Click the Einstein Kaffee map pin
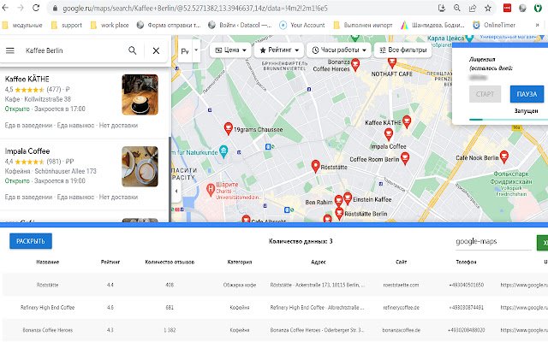Image resolution: width=548 pixels, height=342 pixels. (x=348, y=198)
